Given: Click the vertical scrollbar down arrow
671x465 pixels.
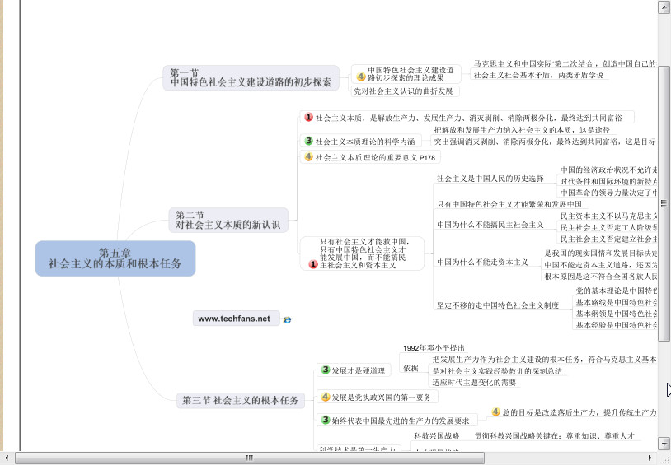Looking at the screenshot, I should pyautogui.click(x=664, y=444).
